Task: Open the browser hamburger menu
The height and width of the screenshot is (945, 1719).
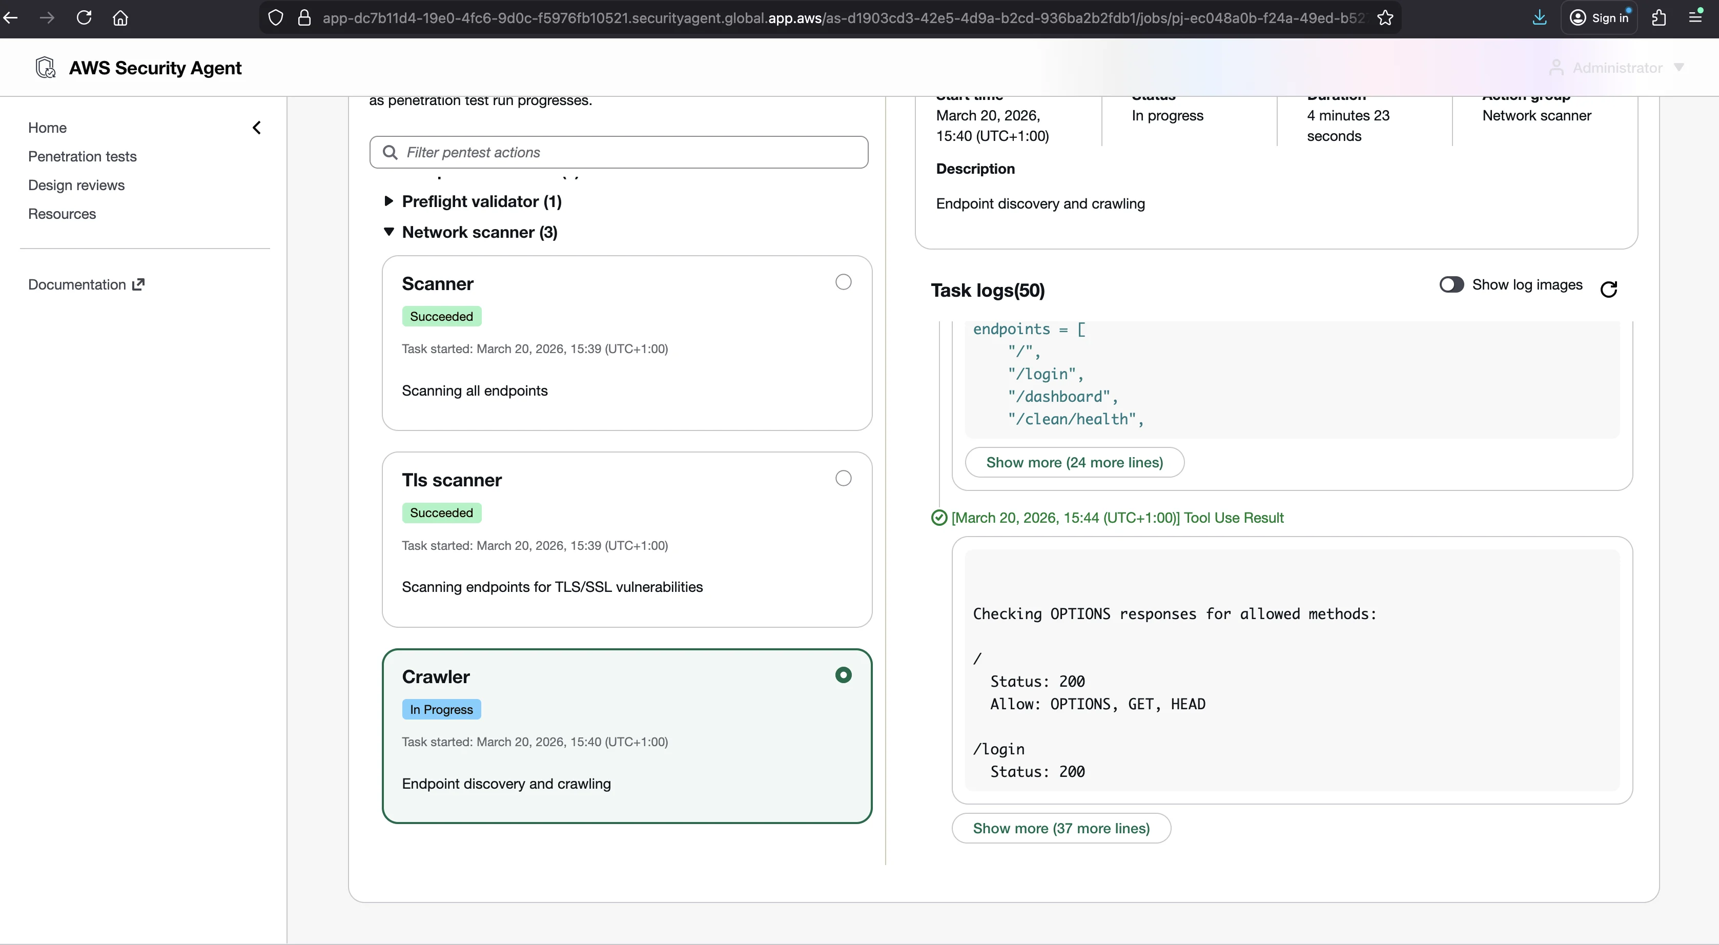Action: click(1695, 17)
